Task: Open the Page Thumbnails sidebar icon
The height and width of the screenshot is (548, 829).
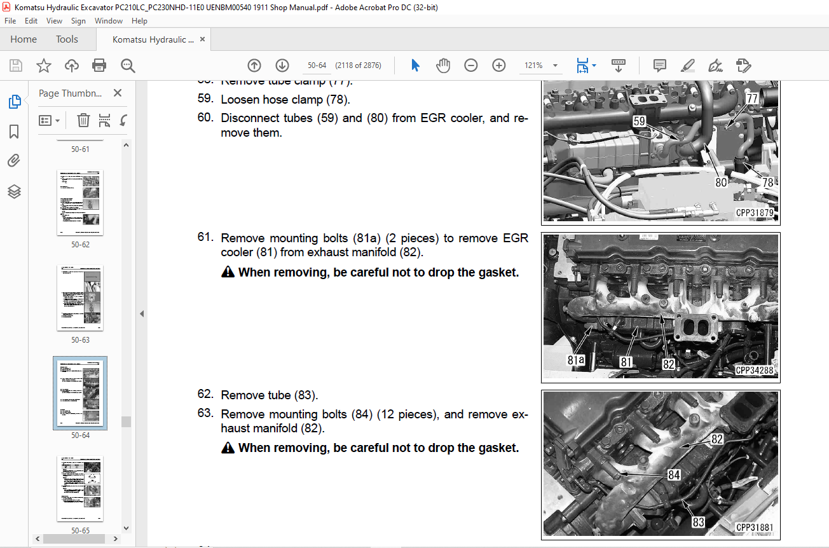Action: (x=14, y=101)
